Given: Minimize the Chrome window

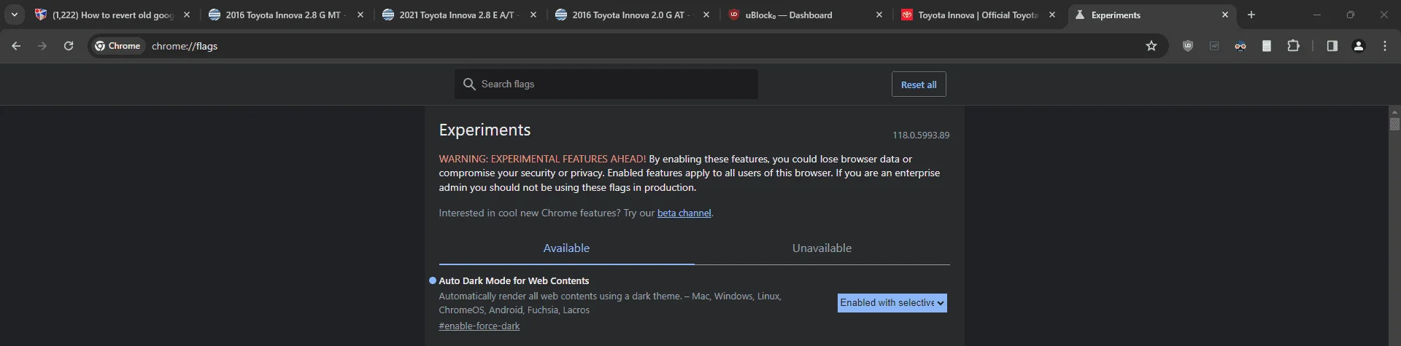Looking at the screenshot, I should click(1317, 15).
